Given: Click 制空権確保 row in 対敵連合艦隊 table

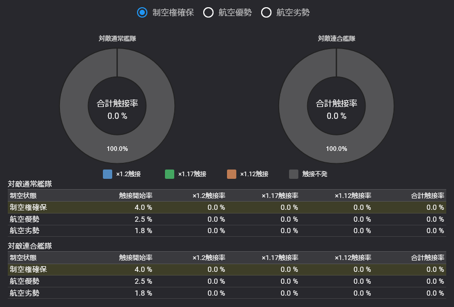Looking at the screenshot, I should 227,269.
